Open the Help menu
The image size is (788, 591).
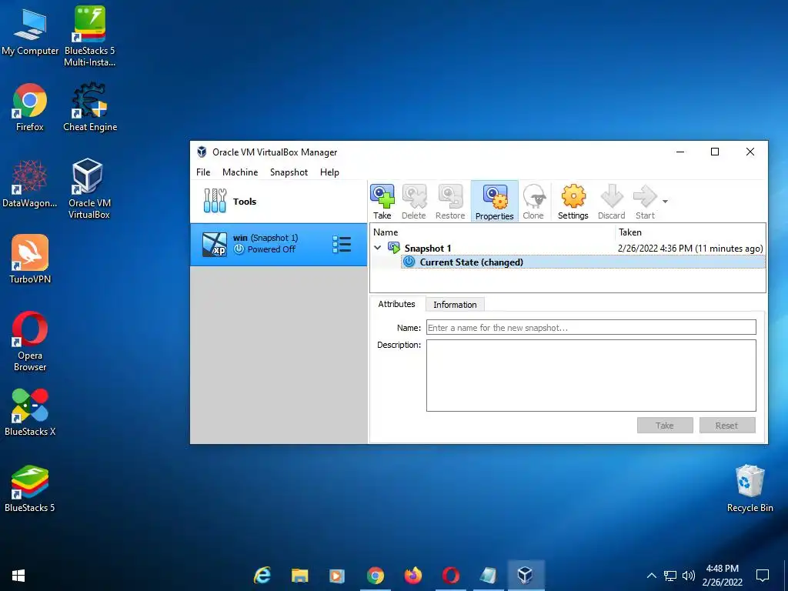click(x=329, y=172)
